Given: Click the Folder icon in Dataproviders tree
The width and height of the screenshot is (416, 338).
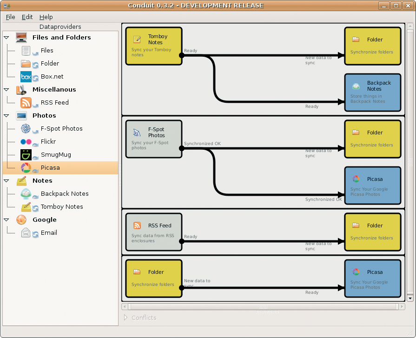Looking at the screenshot, I should 26,64.
